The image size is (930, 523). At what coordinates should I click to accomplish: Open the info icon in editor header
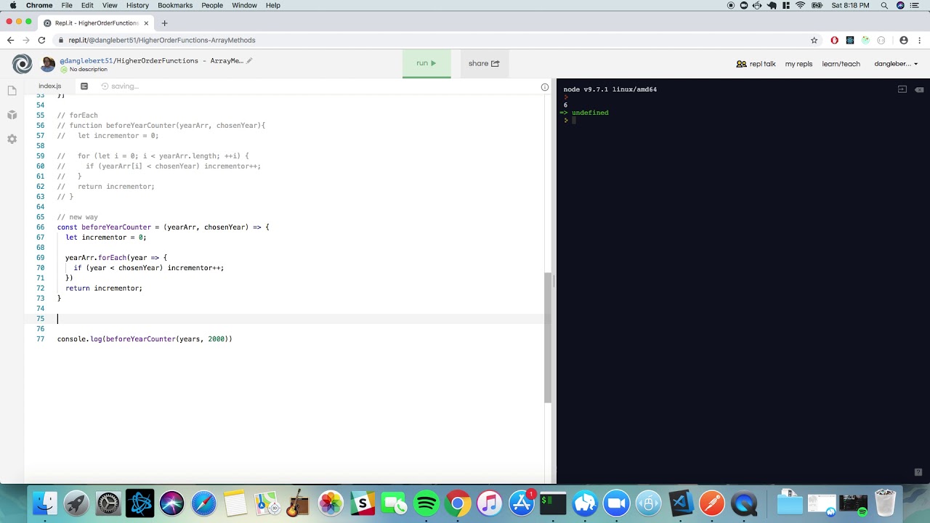coord(545,87)
